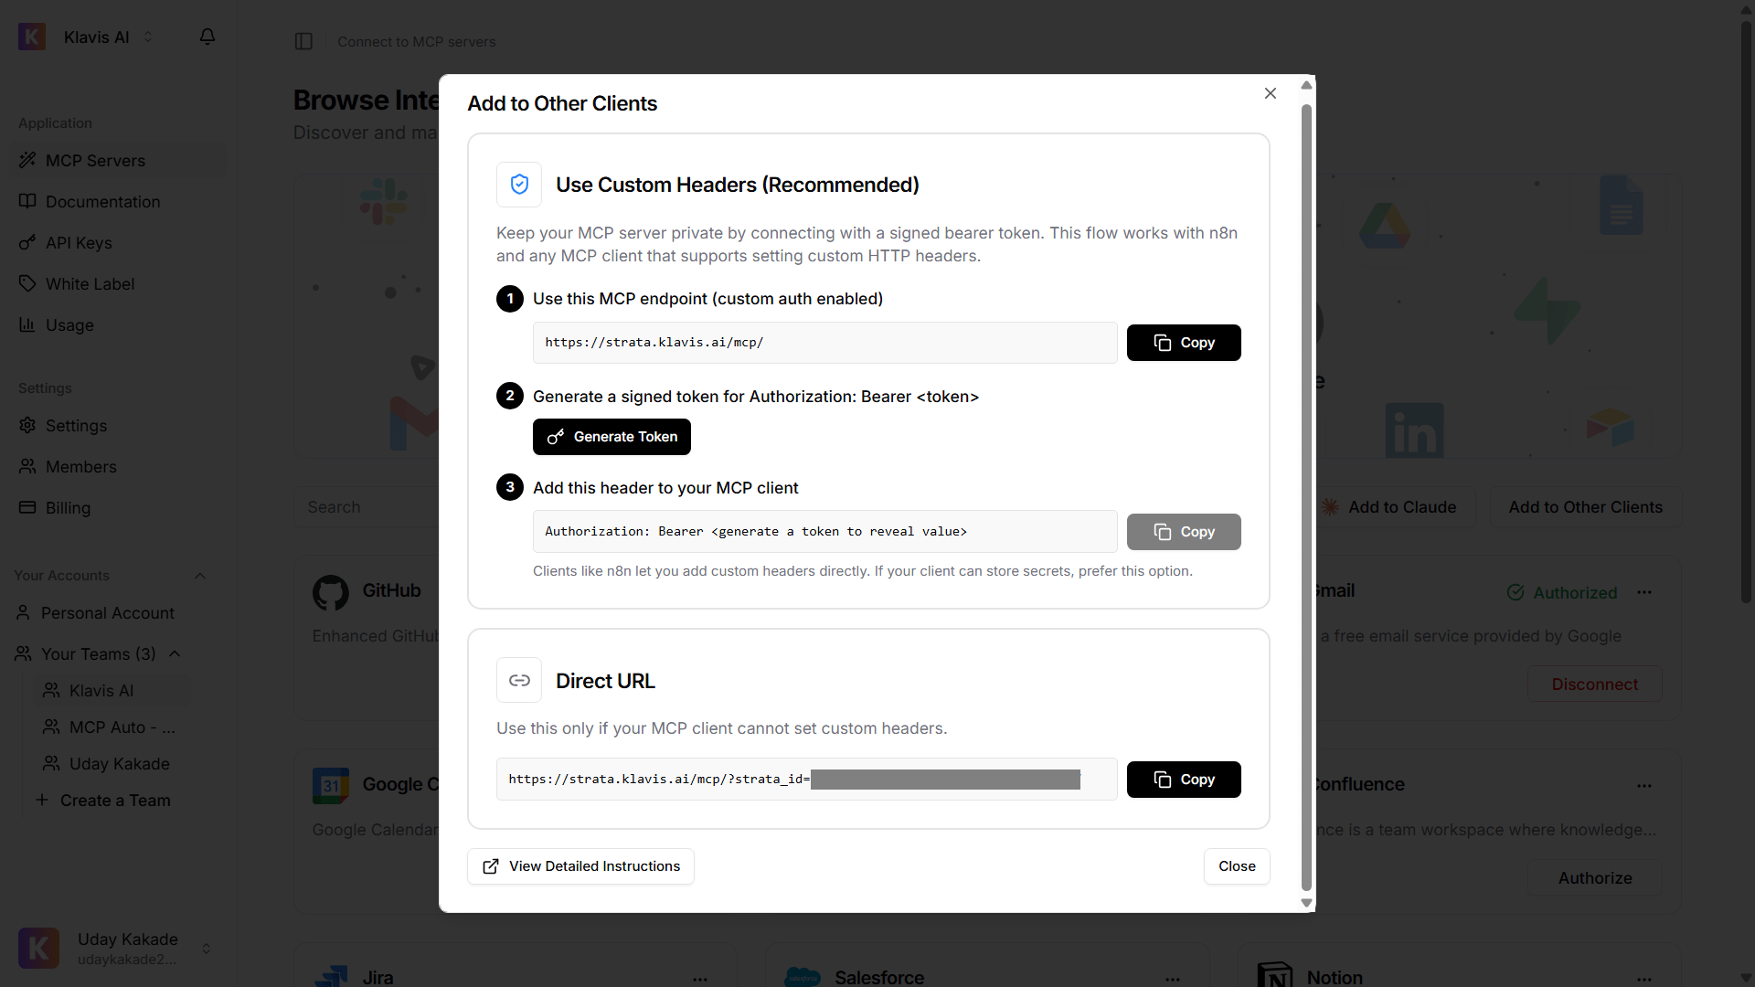Open the Gmail options menu

(x=1645, y=592)
